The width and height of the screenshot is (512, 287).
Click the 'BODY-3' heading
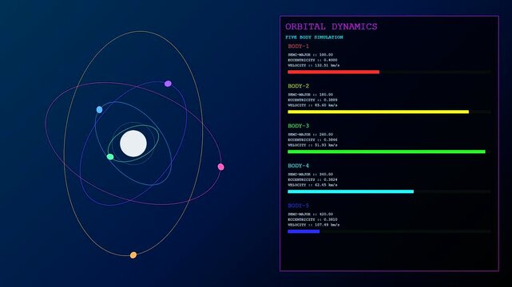(298, 126)
